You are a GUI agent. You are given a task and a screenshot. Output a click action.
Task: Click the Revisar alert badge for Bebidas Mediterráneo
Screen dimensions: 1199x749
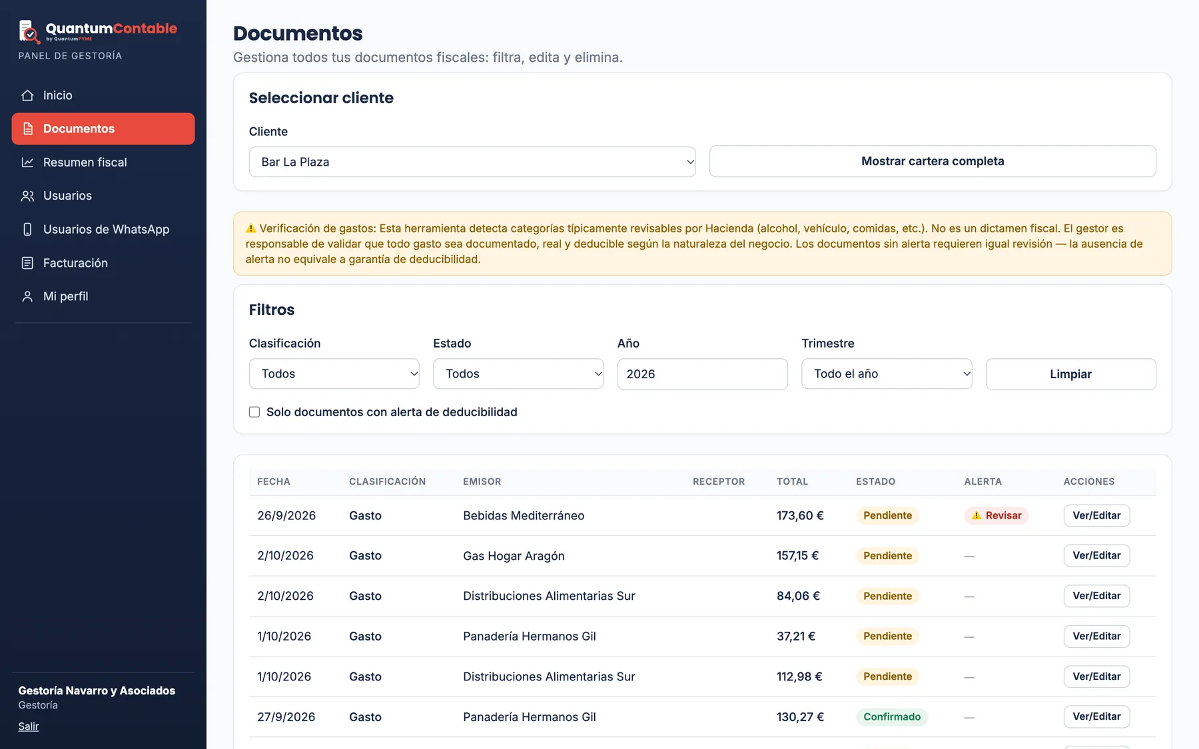pos(997,515)
